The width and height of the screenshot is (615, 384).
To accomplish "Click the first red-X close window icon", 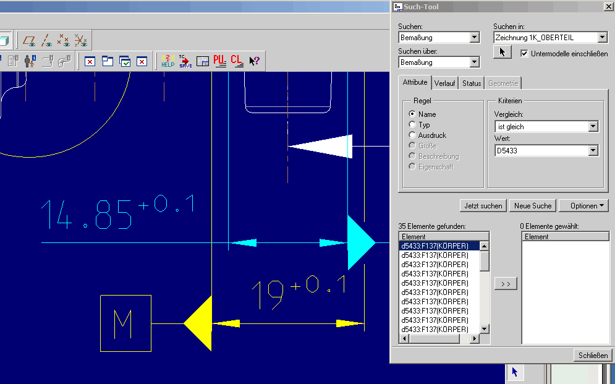I will (x=90, y=62).
